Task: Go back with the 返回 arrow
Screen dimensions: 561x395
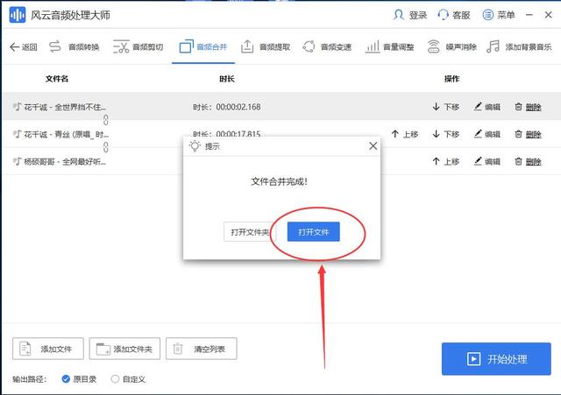Action: pos(24,46)
